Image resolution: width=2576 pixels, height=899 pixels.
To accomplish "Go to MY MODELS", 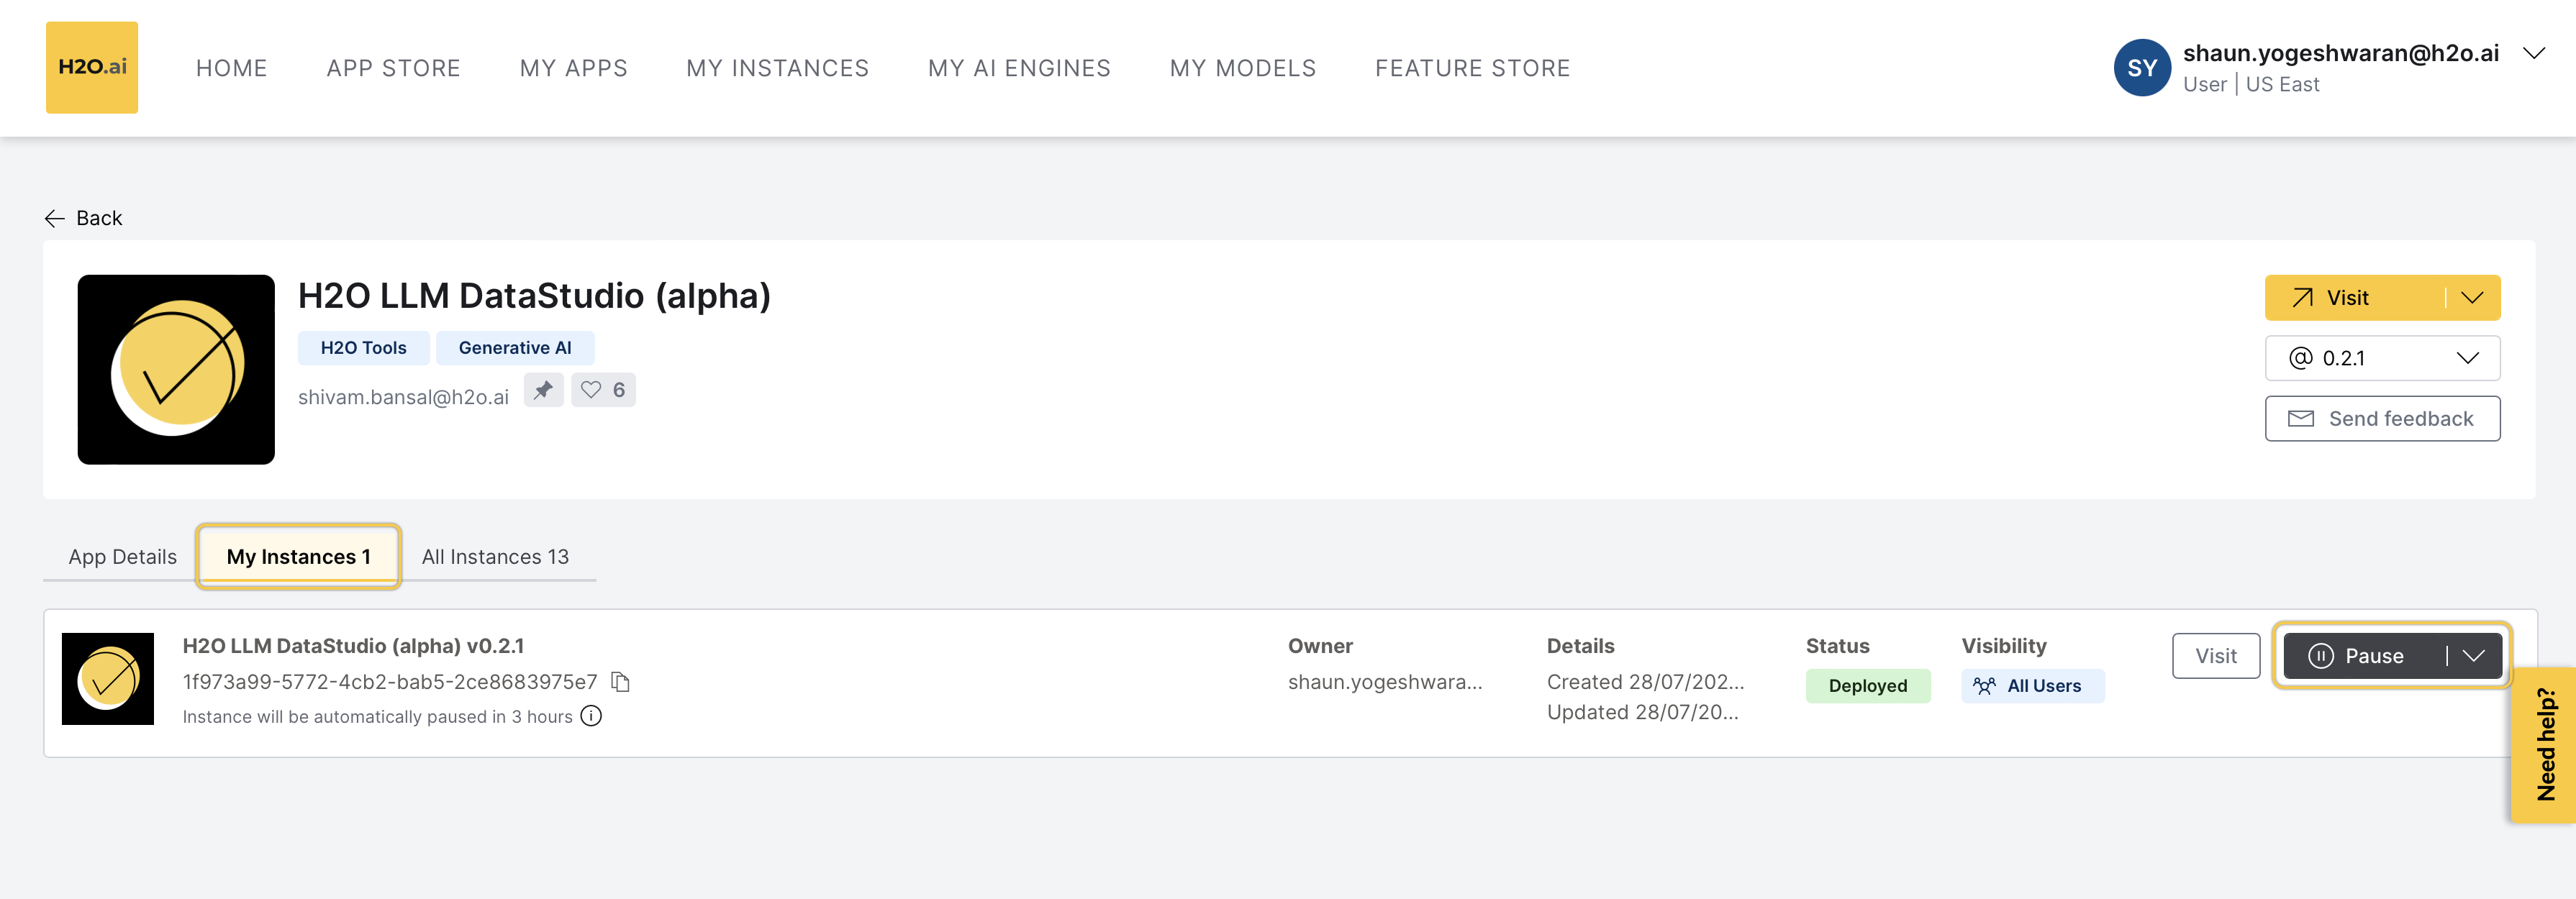I will (1243, 68).
